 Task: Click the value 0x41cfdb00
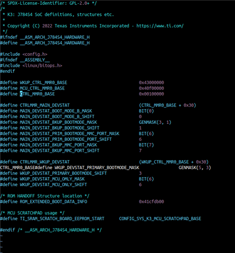click(152, 201)
